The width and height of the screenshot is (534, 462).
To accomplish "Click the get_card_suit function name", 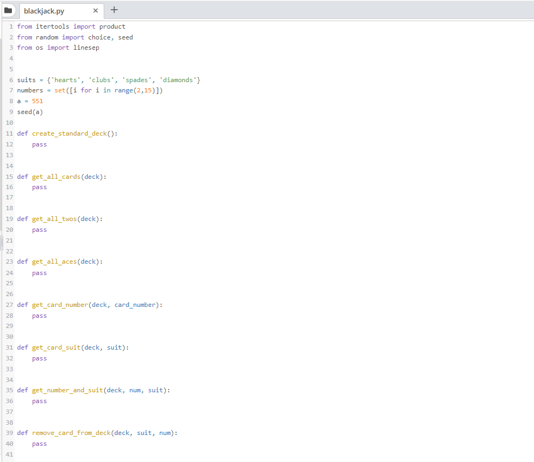I will 57,347.
